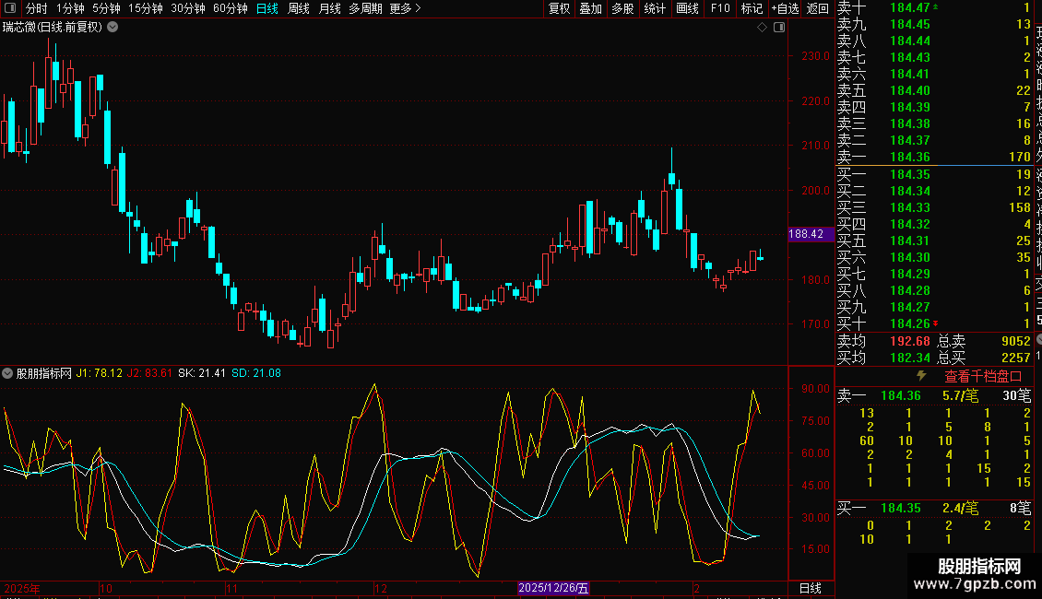Toggle 叠加 overlay comparison
This screenshot has height=599, width=1042.
tap(591, 8)
